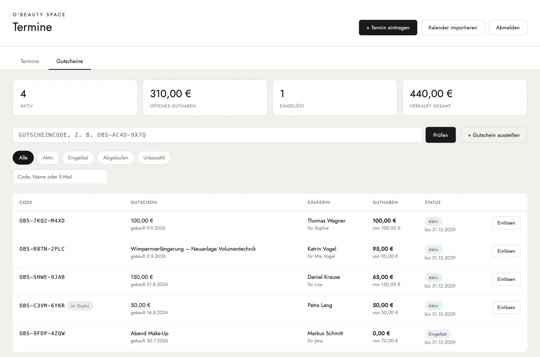Redeem Petra Lang's voucher via Einlösen
Image resolution: width=540 pixels, height=357 pixels.
click(506, 307)
